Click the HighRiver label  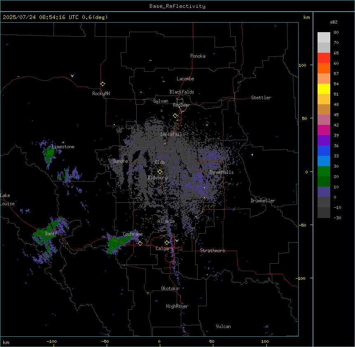(177, 306)
